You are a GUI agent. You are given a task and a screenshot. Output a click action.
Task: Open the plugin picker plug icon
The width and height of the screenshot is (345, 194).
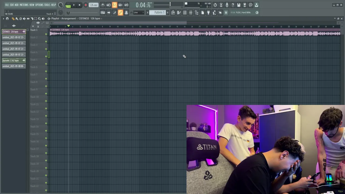pyautogui.click(x=208, y=12)
